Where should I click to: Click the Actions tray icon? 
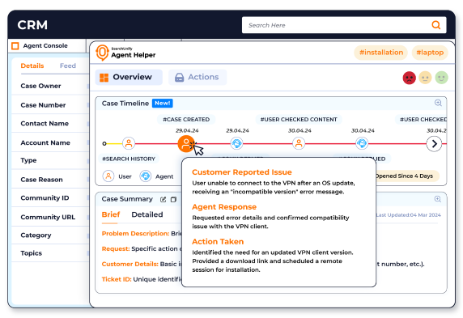click(179, 78)
